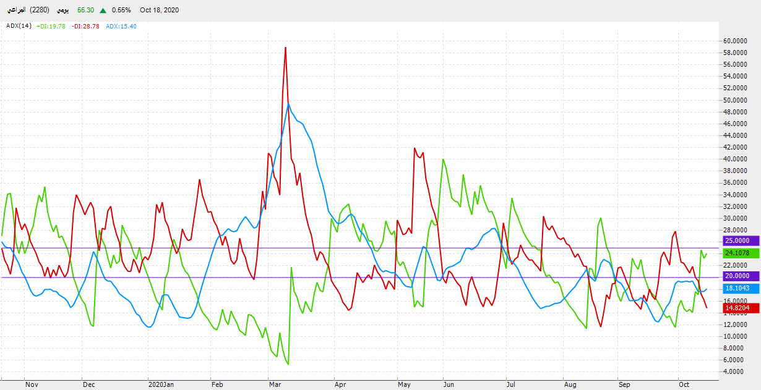The height and width of the screenshot is (390, 761).
Task: Click the red 14.8204 value tag
Action: click(x=739, y=308)
